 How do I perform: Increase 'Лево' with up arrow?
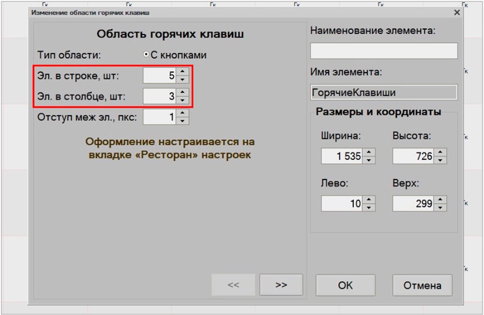click(369, 199)
